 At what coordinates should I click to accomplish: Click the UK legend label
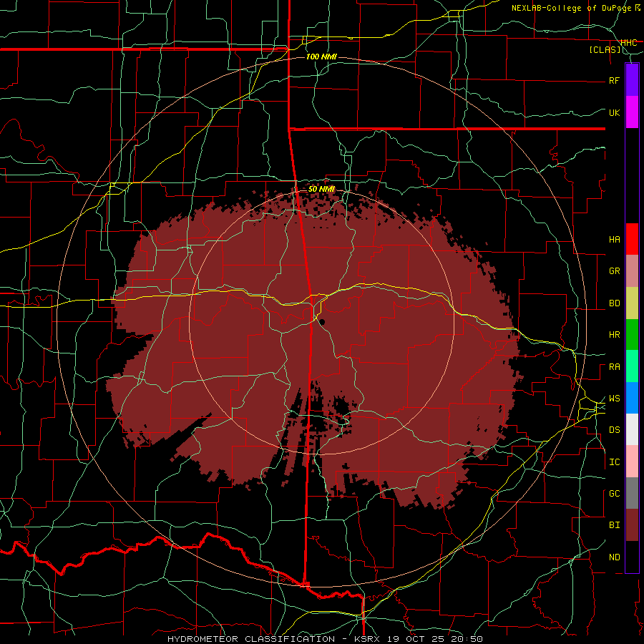click(614, 112)
